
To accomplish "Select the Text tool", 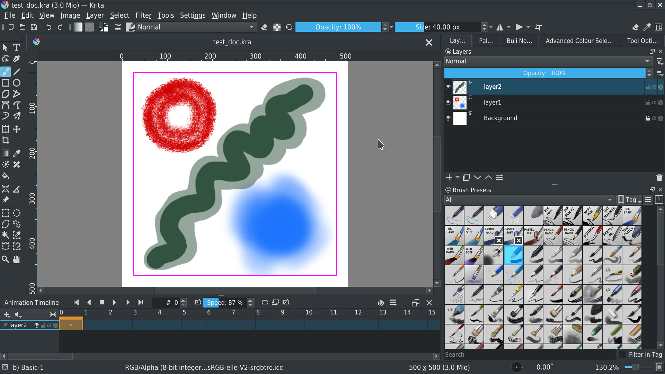I will [x=16, y=47].
